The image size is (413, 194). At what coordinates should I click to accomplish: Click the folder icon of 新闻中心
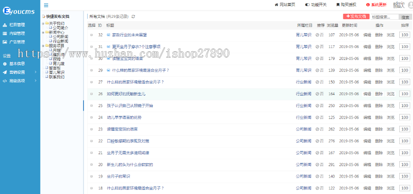pos(47,32)
